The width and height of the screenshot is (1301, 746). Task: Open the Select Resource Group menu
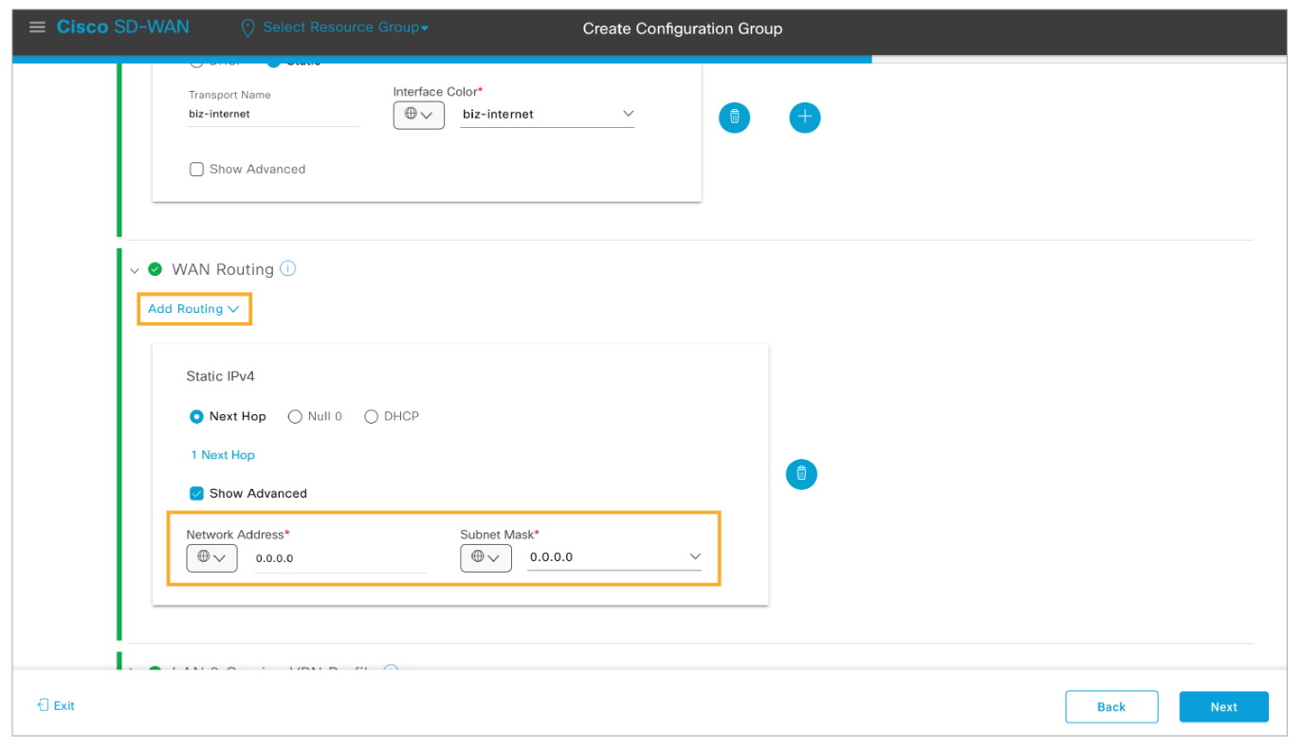(x=345, y=27)
